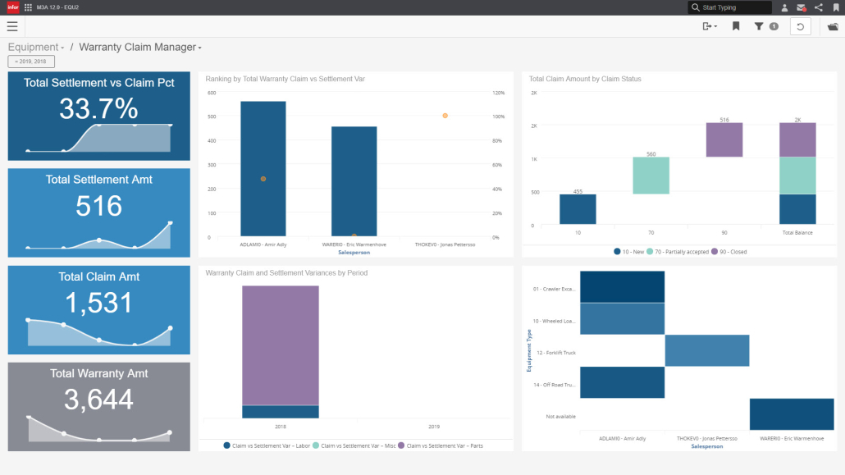845x475 pixels.
Task: Click the refresh dashboard button
Action: 800,26
